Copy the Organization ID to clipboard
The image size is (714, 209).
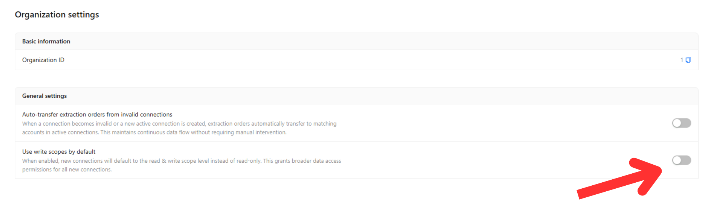click(x=688, y=60)
